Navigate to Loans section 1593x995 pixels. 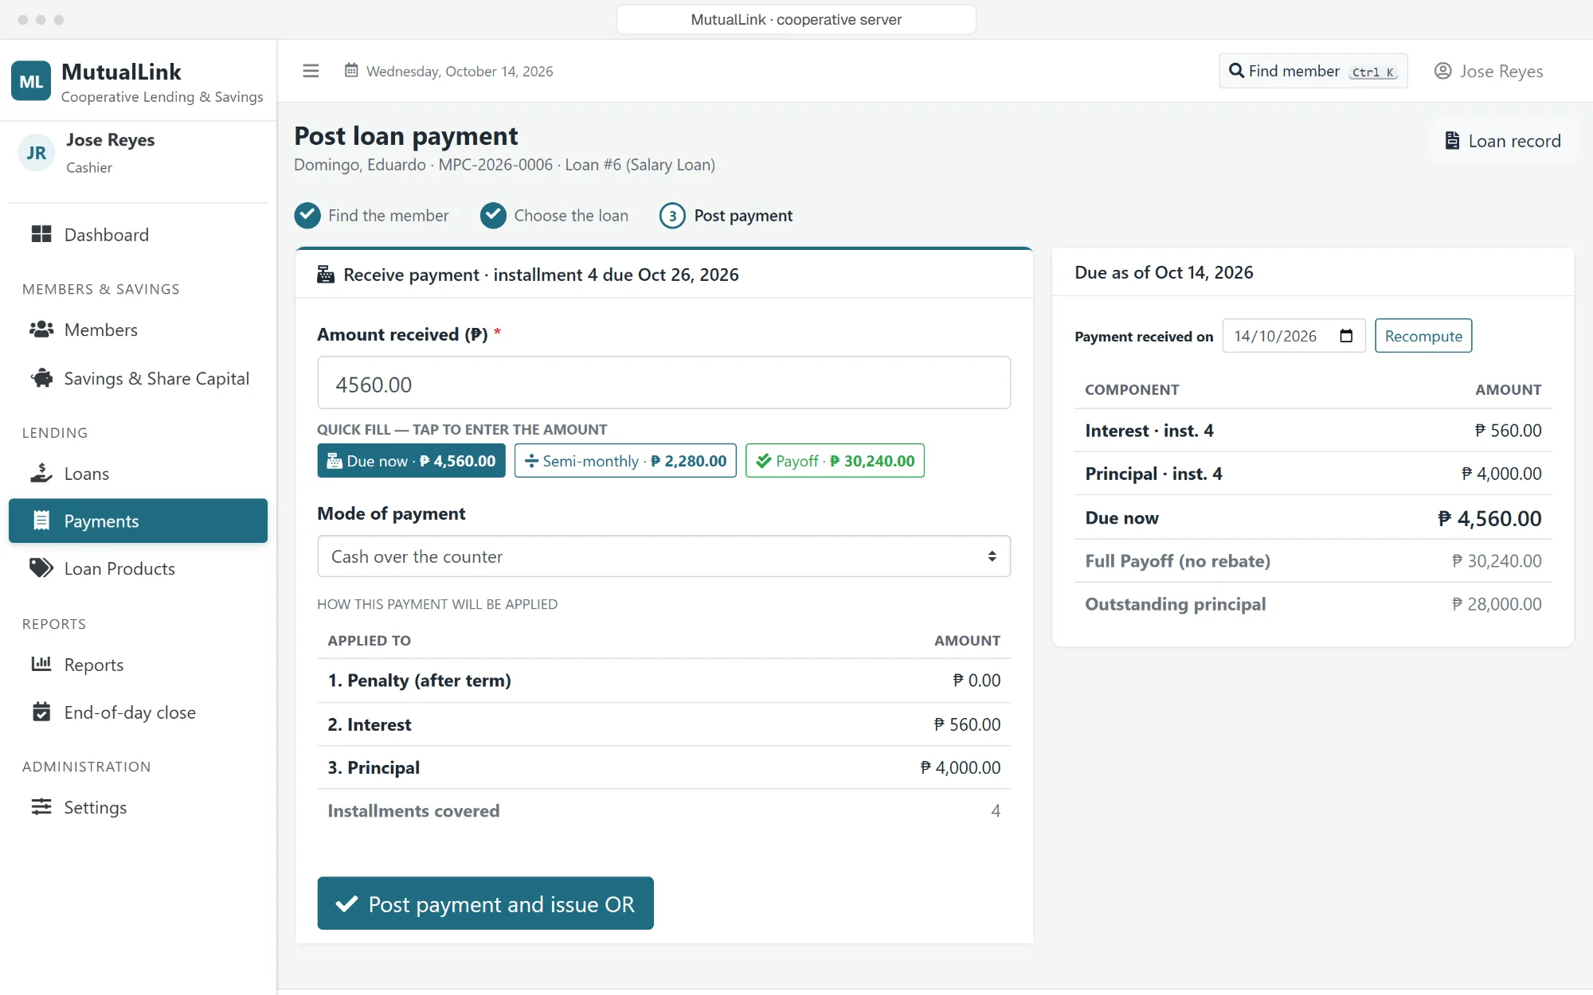pyautogui.click(x=138, y=474)
